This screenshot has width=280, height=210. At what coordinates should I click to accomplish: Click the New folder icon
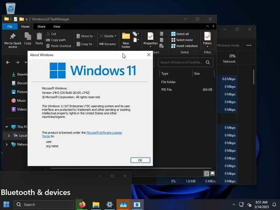click(x=126, y=36)
